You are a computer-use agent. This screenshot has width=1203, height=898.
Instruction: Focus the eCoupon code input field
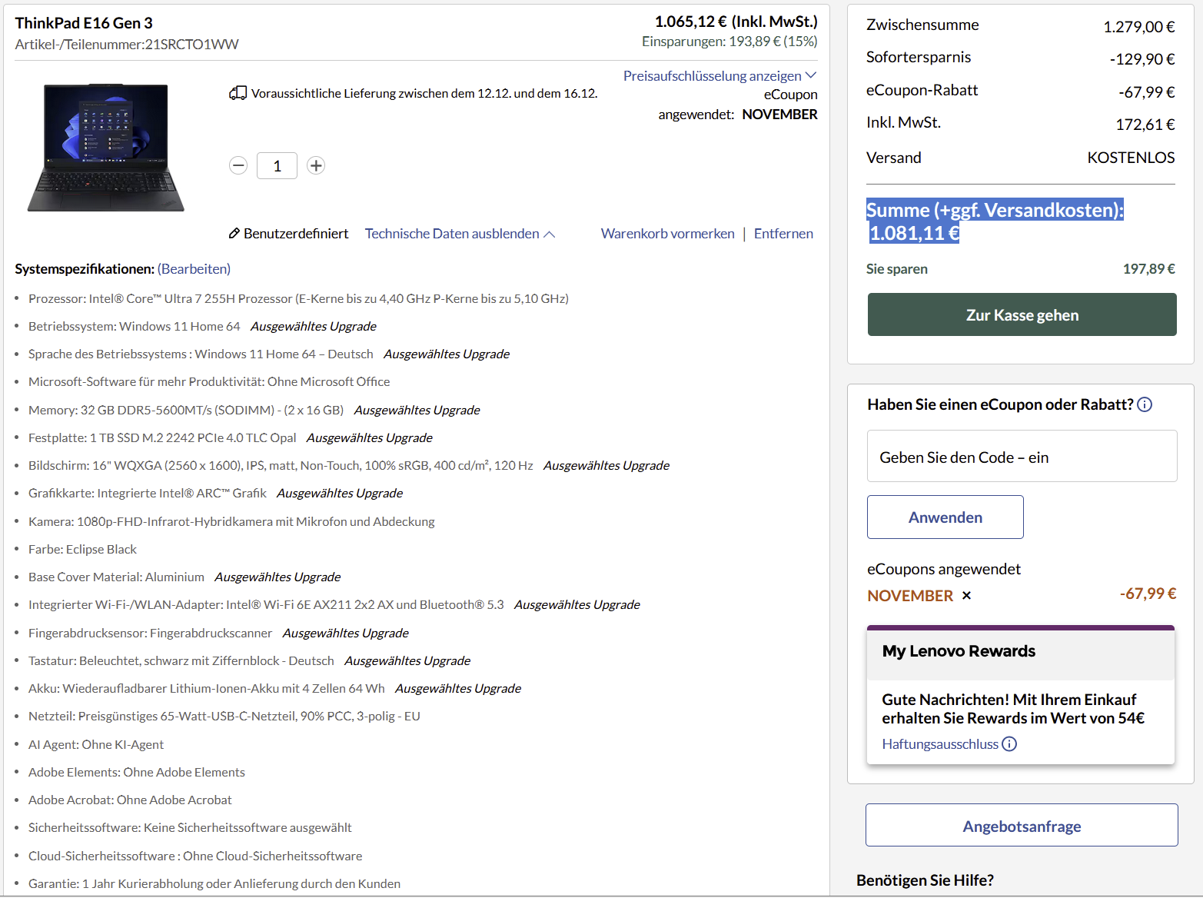click(1022, 456)
